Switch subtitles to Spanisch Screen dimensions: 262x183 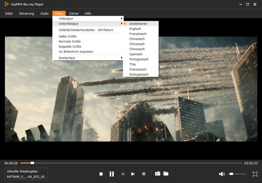(141, 54)
